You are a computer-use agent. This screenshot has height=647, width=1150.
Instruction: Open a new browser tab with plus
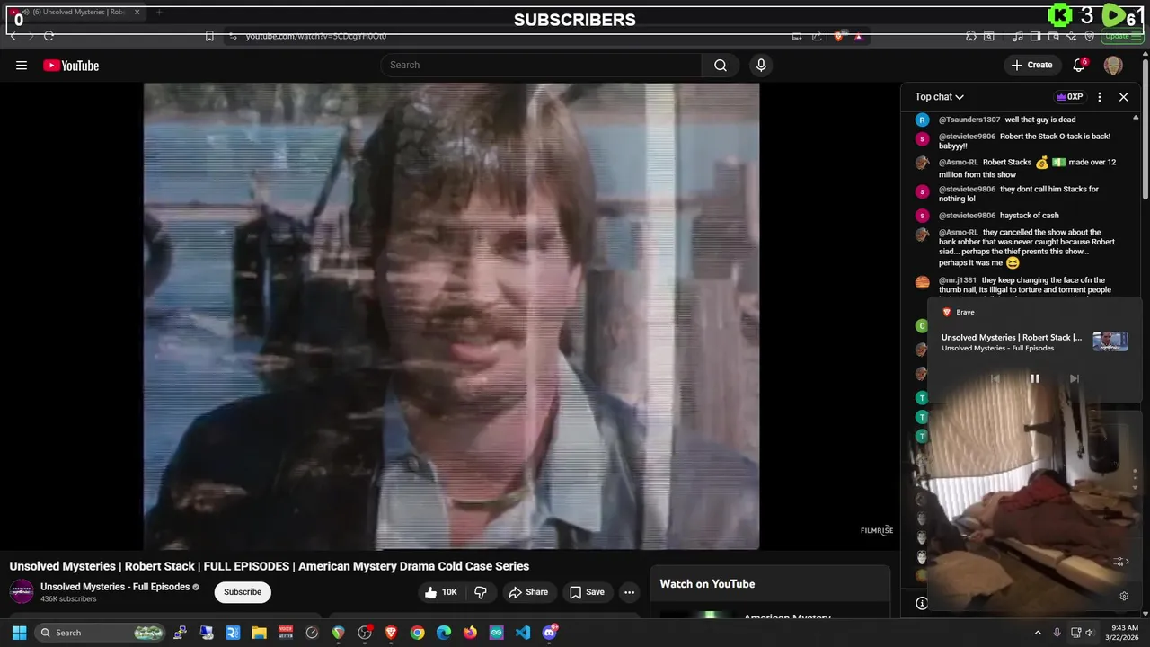pyautogui.click(x=159, y=12)
